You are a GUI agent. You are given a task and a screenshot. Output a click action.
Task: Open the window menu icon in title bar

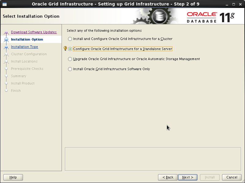coord(5,4)
